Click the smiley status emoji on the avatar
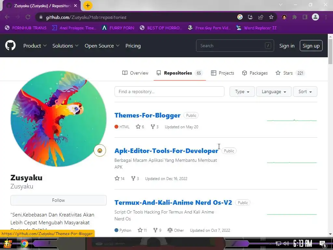Image resolution: width=333 pixels, height=250 pixels. pos(100,150)
